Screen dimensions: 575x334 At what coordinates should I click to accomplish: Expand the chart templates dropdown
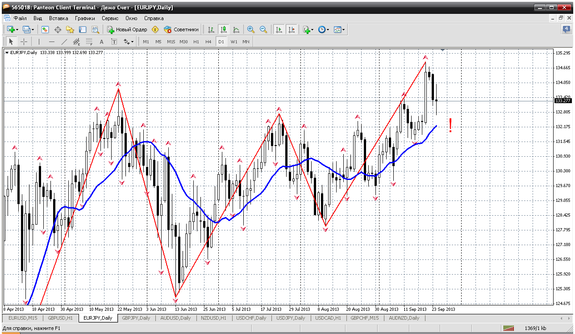tap(343, 29)
